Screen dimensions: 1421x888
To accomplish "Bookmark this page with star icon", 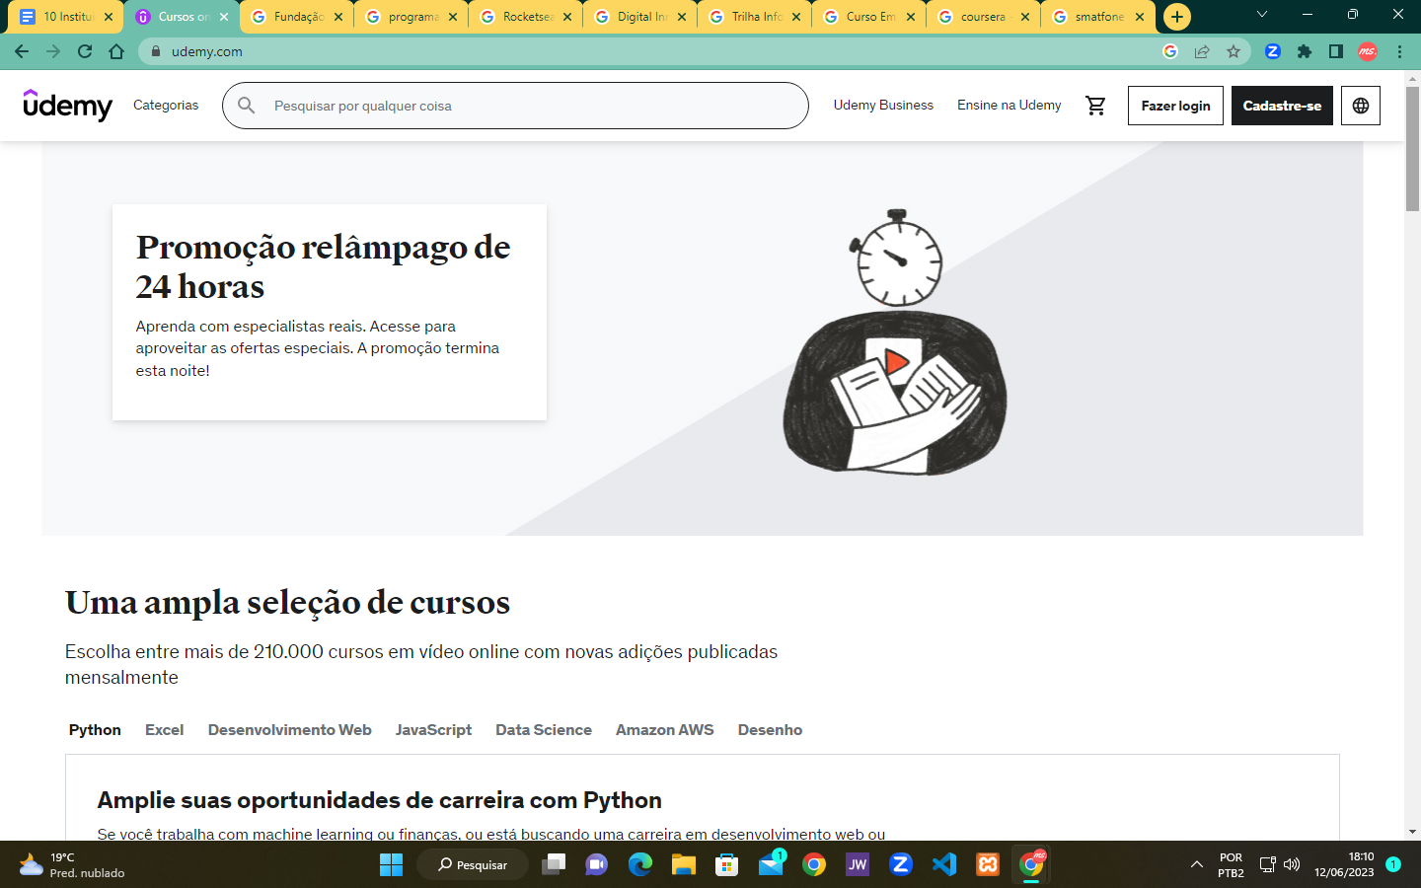I will click(1234, 51).
